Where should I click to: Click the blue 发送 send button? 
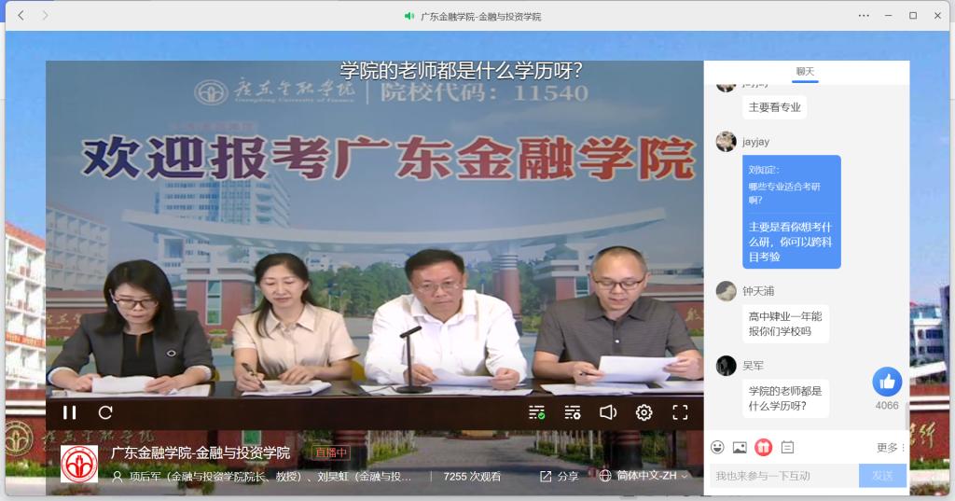882,476
